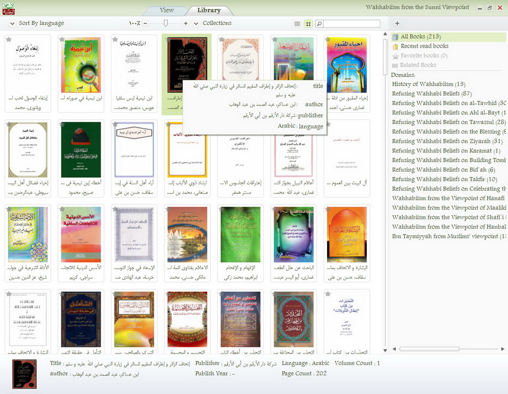Select Refusing Wahhabi Beliefs on Bid'ah (6)
The height and width of the screenshot is (394, 508).
pos(443,170)
